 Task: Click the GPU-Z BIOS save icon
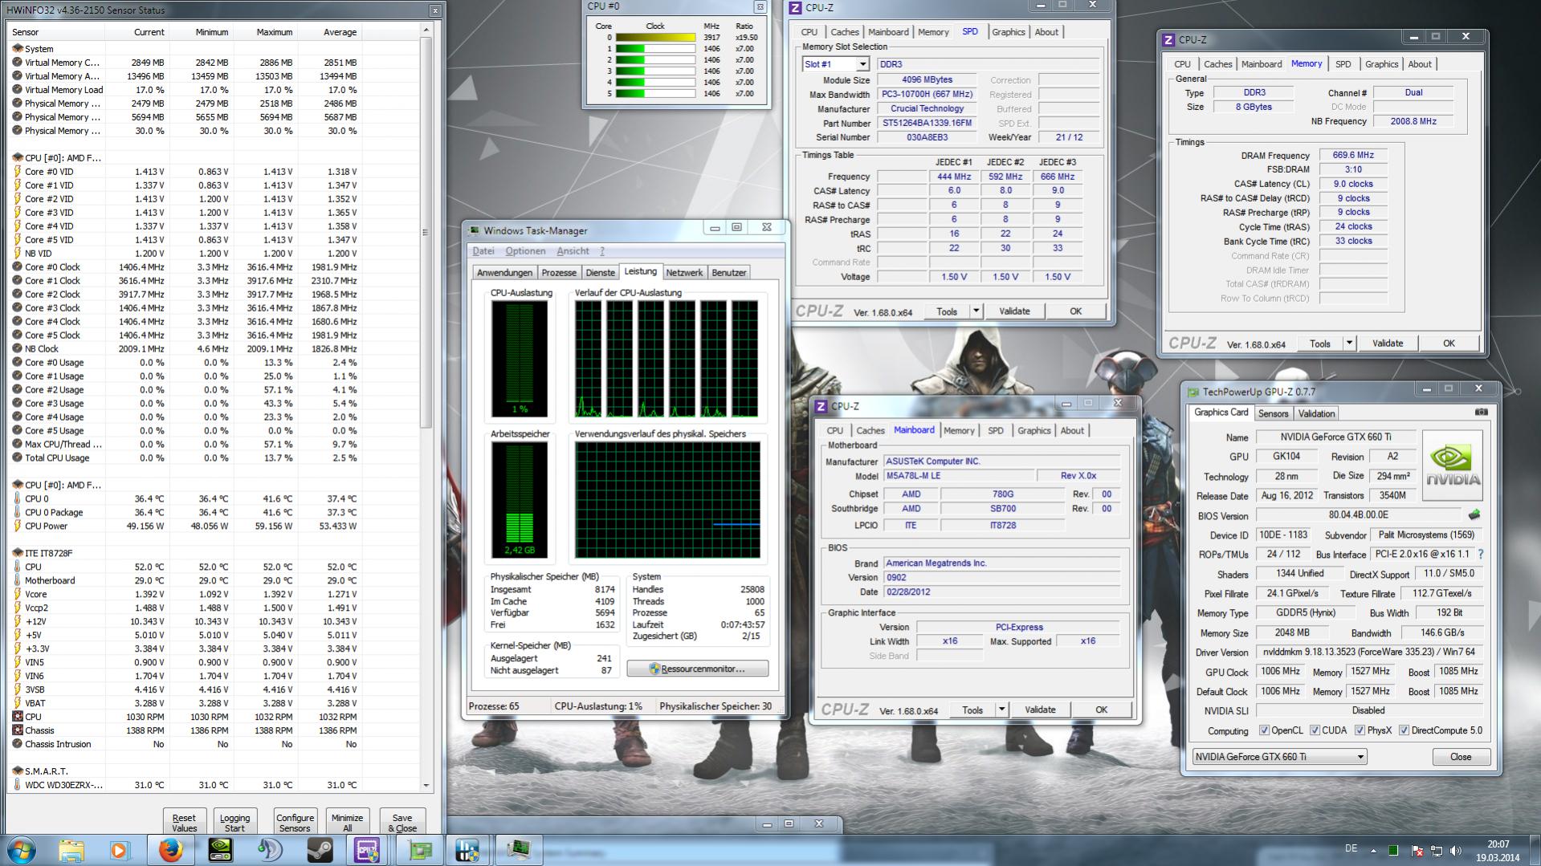pos(1474,515)
